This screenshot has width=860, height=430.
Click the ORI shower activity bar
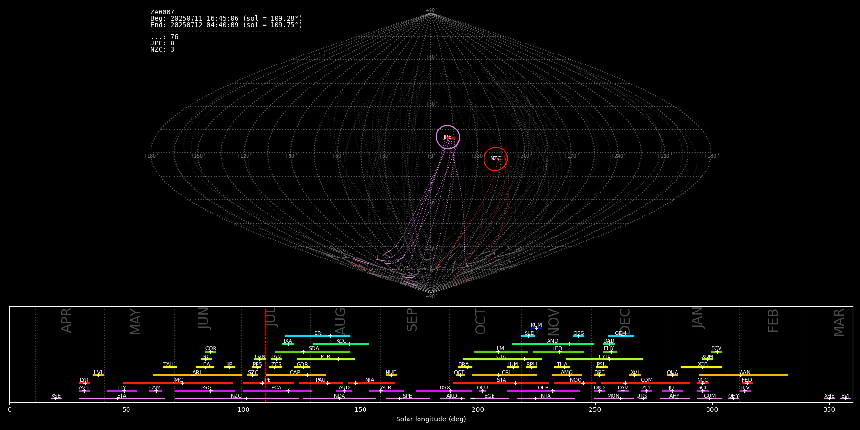coord(505,375)
